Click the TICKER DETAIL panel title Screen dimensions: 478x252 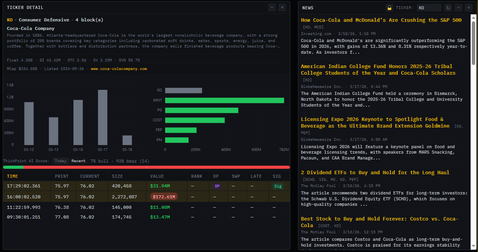pyautogui.click(x=25, y=7)
